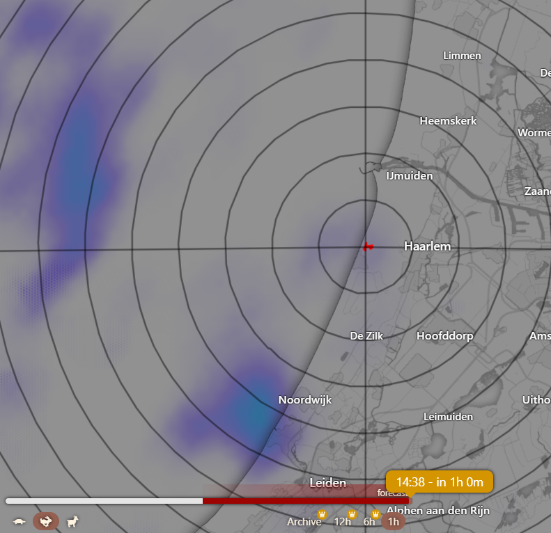Click the crown icon next to Archive

pyautogui.click(x=322, y=514)
